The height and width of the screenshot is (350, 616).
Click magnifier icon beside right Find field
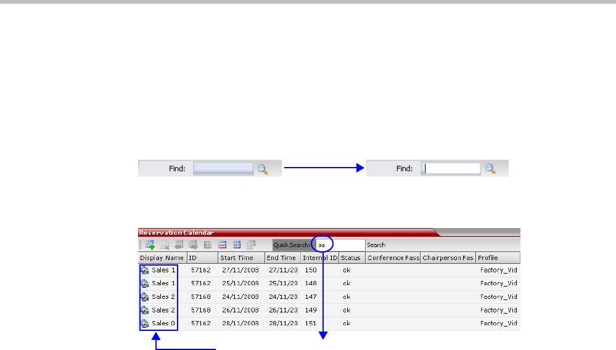[491, 168]
